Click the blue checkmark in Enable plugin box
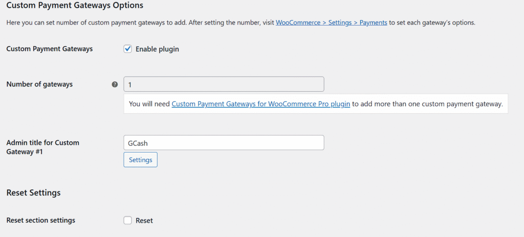 (127, 49)
